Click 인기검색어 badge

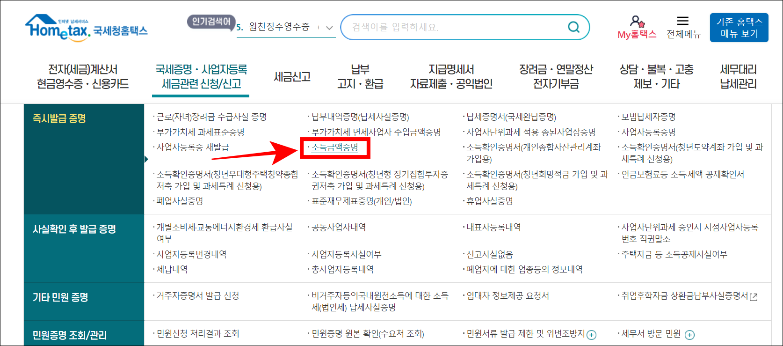pyautogui.click(x=211, y=22)
